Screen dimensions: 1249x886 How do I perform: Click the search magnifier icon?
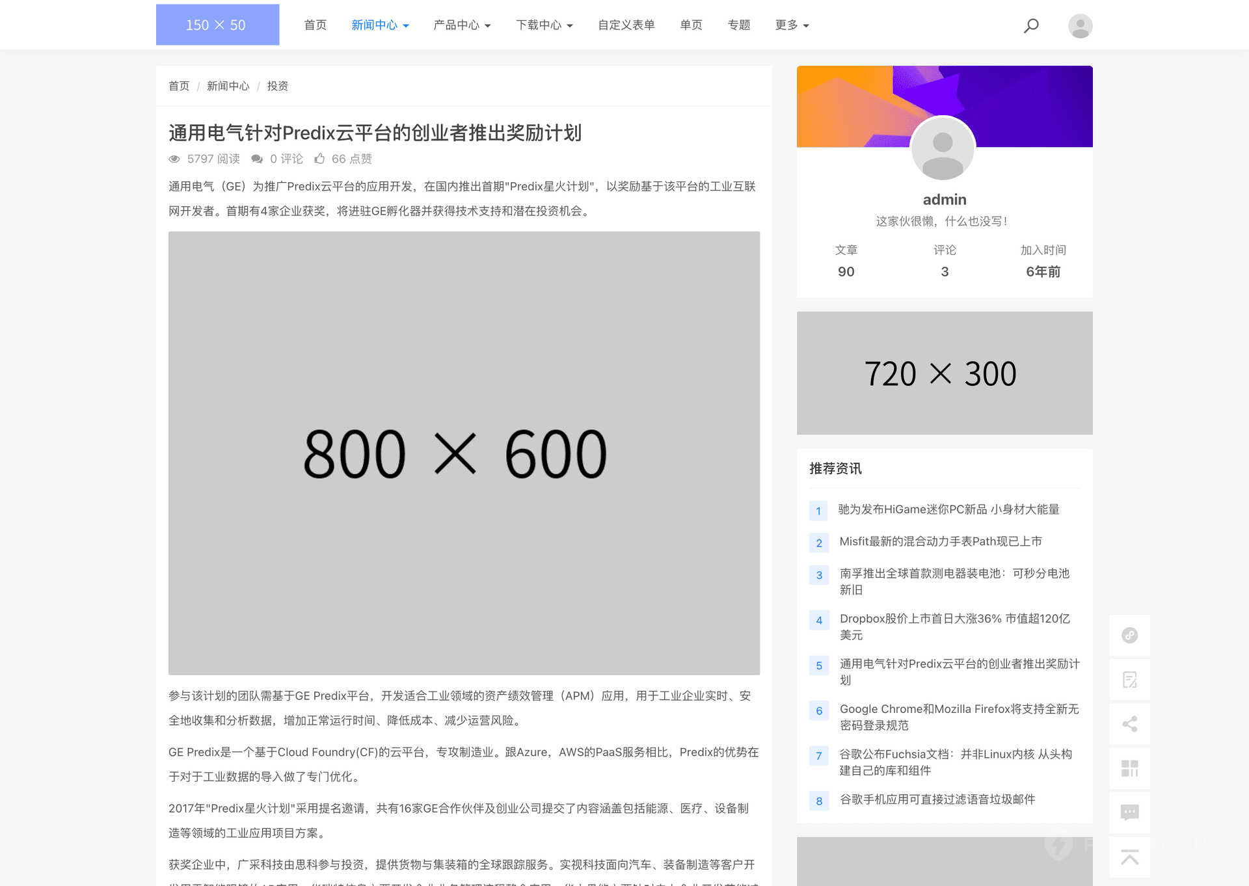(1031, 25)
